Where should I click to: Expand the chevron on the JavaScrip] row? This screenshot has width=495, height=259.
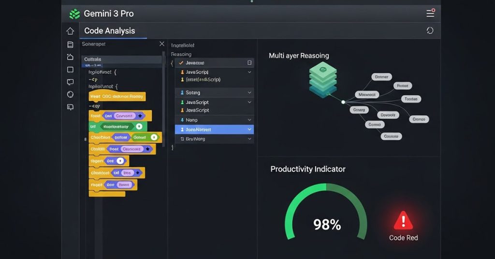tap(249, 72)
